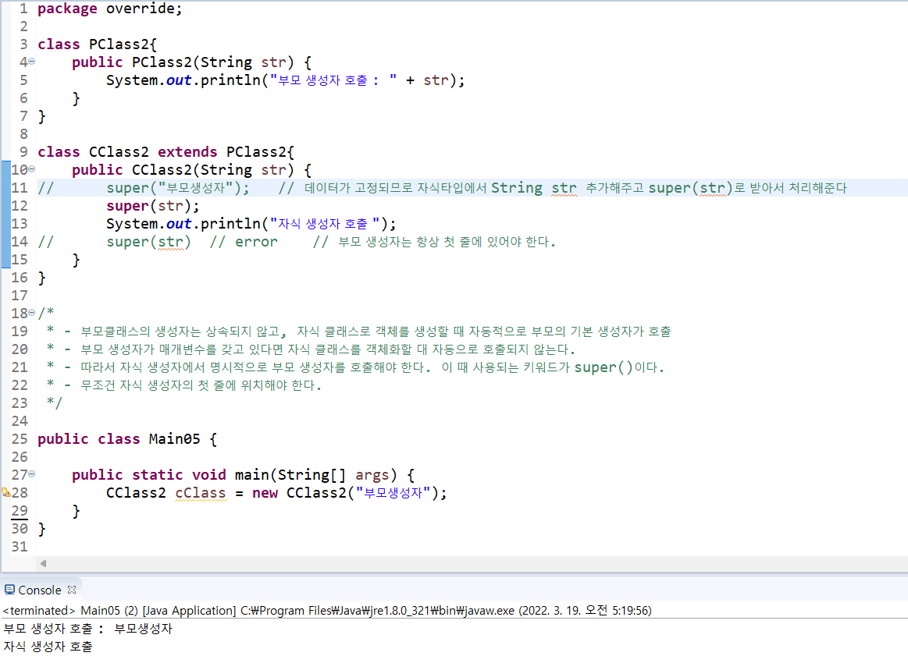This screenshot has height=656, width=908.
Task: Click the 'public PClass2(String str)' constructor line
Action: (192, 62)
